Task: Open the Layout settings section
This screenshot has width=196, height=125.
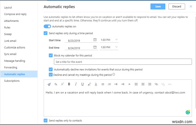Action: point(8,7)
